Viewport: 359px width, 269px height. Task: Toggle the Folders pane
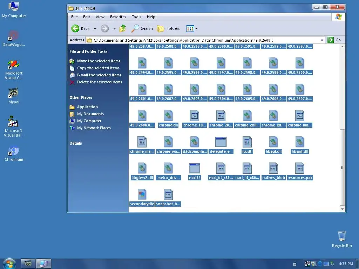click(169, 28)
